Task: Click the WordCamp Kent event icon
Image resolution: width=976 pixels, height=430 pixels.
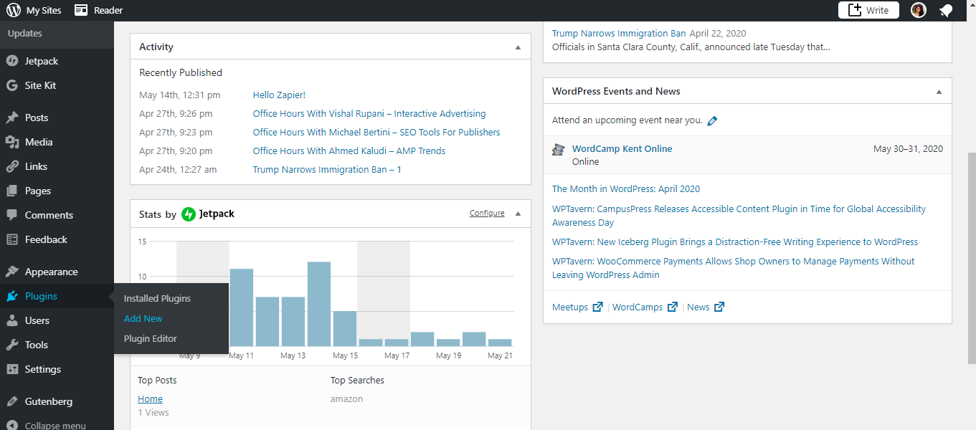Action: click(559, 149)
